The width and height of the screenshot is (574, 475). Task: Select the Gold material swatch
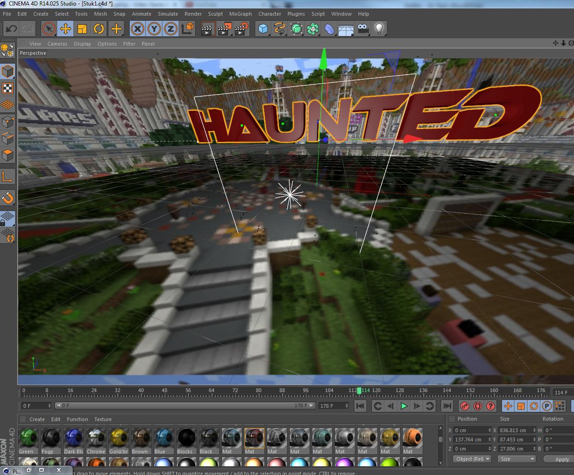pos(119,438)
